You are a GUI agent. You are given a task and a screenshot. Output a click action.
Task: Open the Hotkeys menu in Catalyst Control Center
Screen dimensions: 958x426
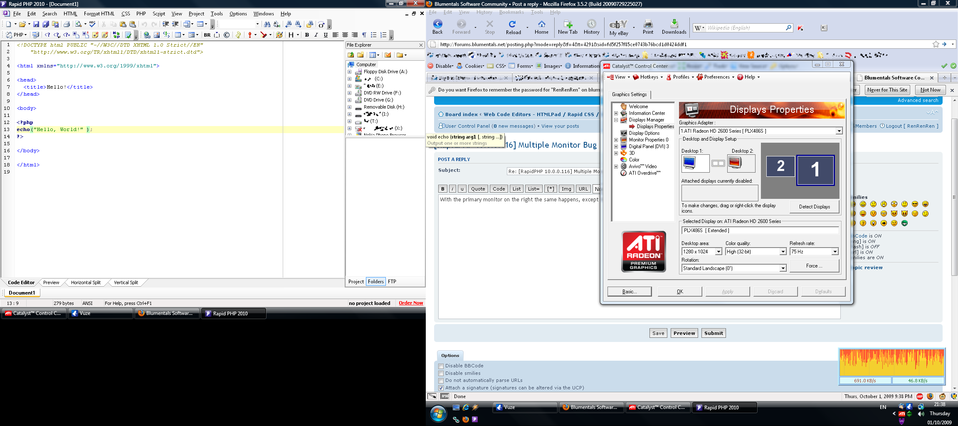[648, 77]
